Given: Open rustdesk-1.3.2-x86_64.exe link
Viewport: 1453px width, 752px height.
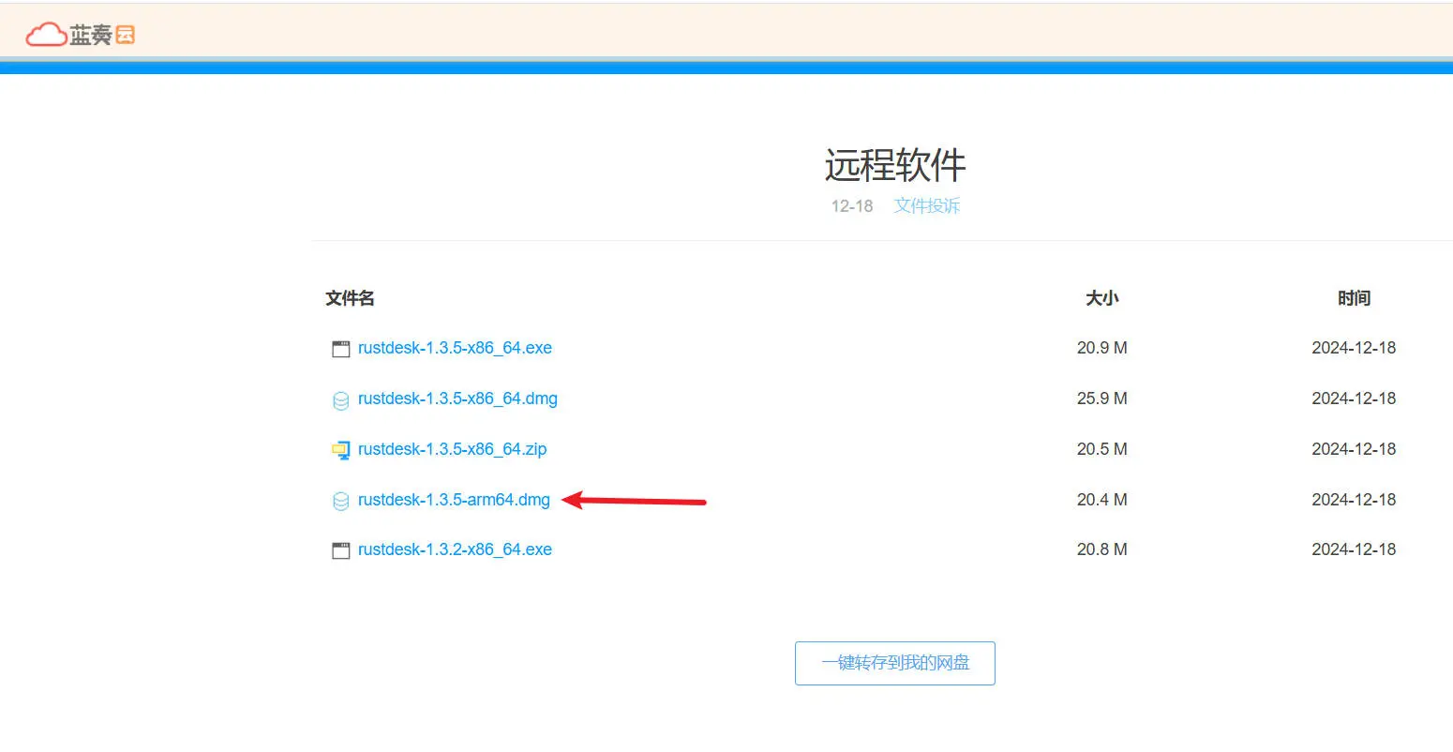Looking at the screenshot, I should coord(455,549).
